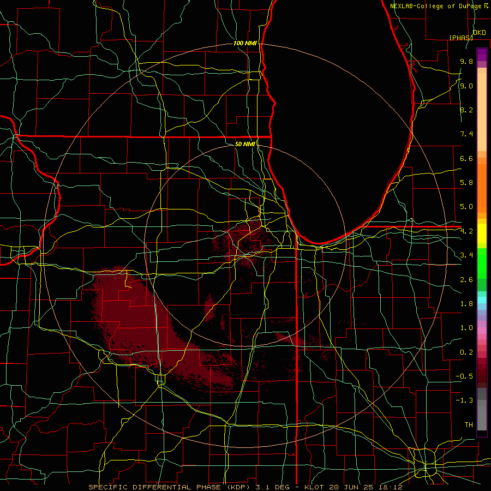Click the NEXLAB-College of DuPage label
The height and width of the screenshot is (491, 491).
coord(435,6)
